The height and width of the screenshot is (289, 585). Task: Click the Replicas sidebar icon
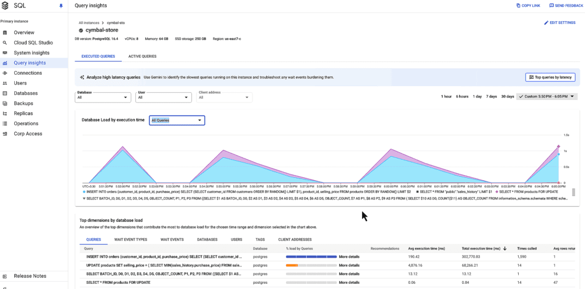coord(5,113)
